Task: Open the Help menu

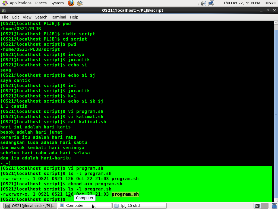Action: click(x=74, y=17)
